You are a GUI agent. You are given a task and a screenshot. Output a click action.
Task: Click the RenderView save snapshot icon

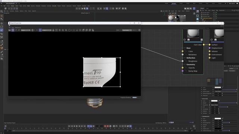click(83, 30)
